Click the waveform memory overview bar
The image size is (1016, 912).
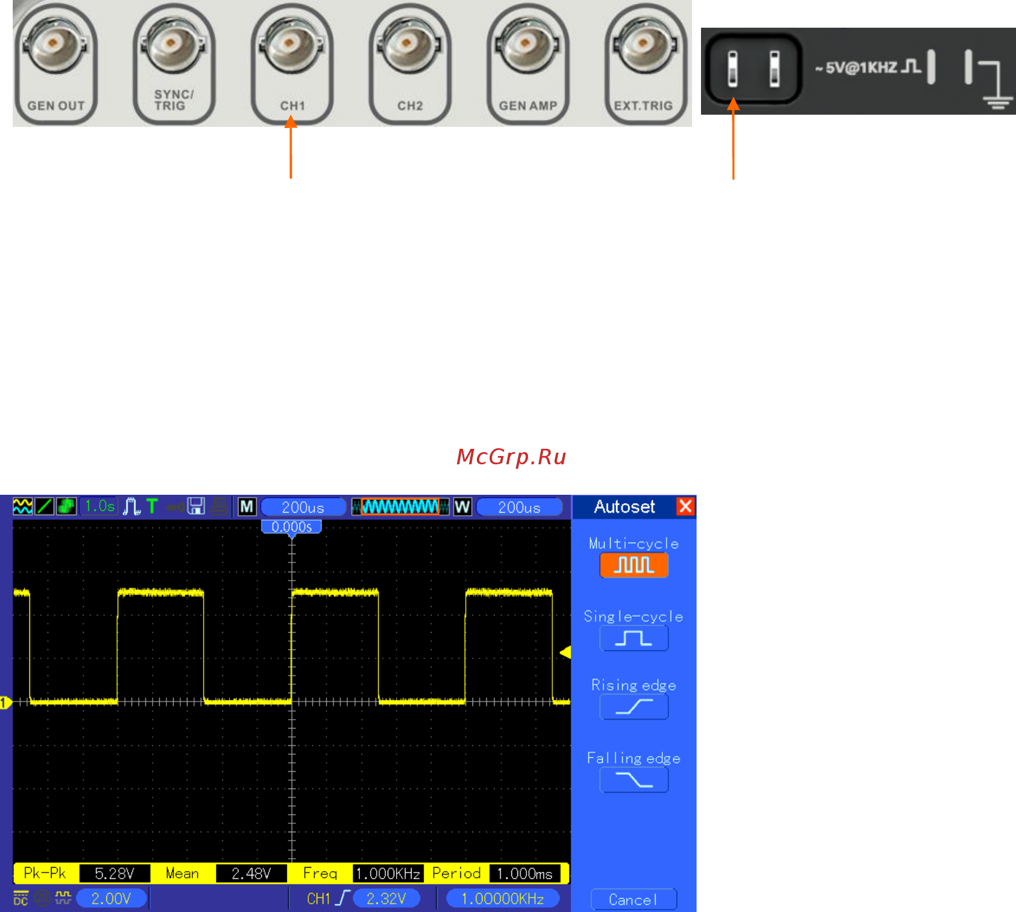point(400,506)
